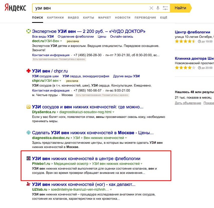The height and width of the screenshot is (208, 214).
Task: Open 'Сделать УЗИ вен нижних конечностей в Москве' result
Action: [93, 133]
